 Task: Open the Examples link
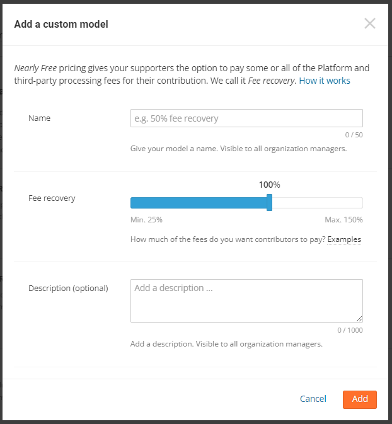(344, 239)
